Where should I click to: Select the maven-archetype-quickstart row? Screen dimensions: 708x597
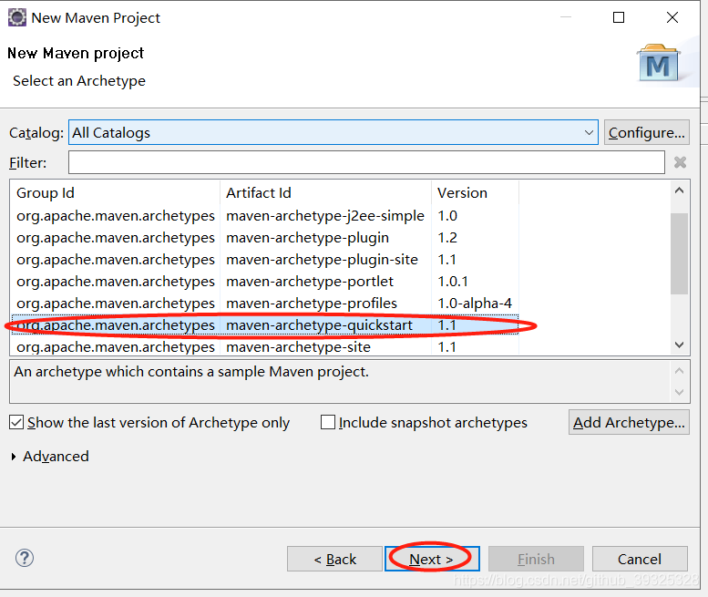click(265, 325)
